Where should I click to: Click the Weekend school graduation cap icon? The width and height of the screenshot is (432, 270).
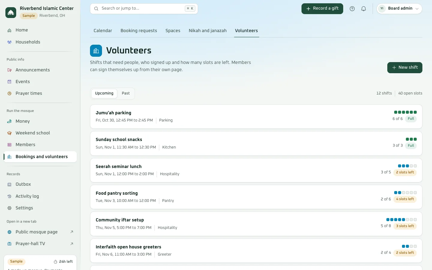pos(10,133)
